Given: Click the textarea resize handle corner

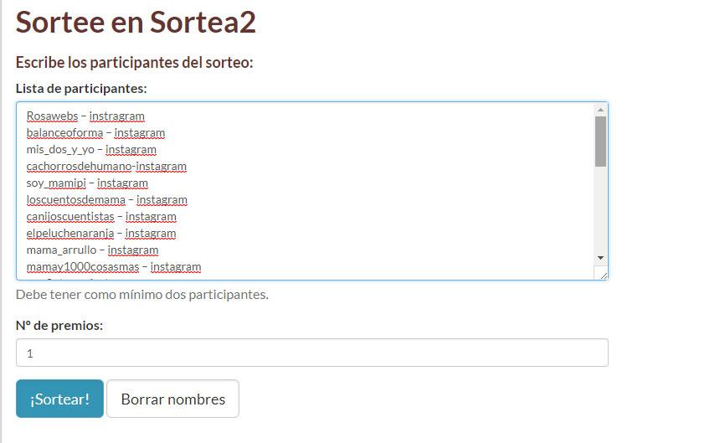Looking at the screenshot, I should [602, 274].
